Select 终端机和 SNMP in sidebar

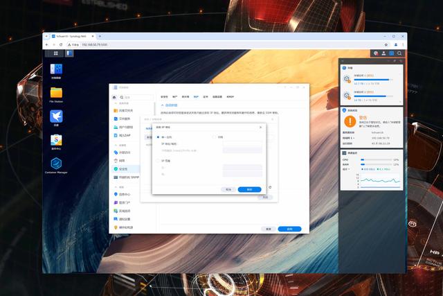(x=126, y=177)
